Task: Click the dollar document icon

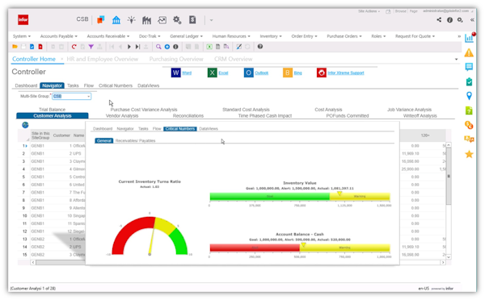Action: pos(192,19)
